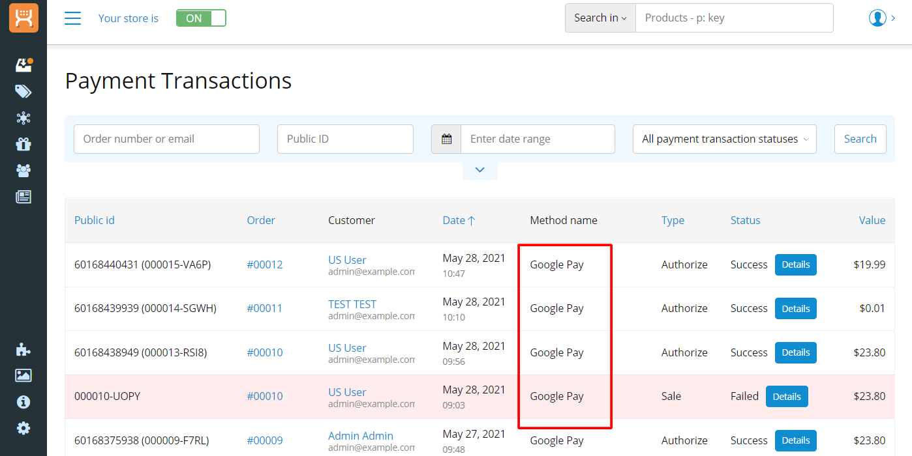
Task: Open Add-ons puzzle icon in sidebar
Action: point(23,349)
